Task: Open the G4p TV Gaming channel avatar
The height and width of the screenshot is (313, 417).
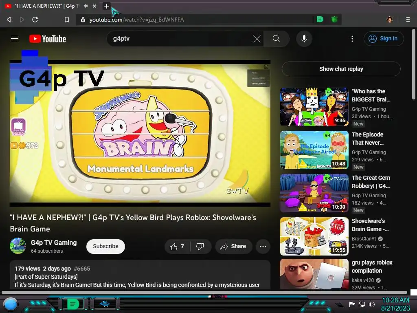Action: tap(18, 246)
